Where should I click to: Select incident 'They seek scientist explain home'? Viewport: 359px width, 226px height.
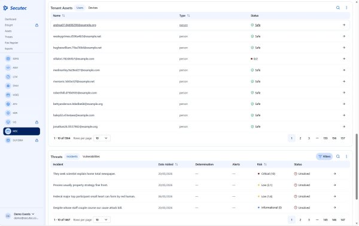[84, 174]
